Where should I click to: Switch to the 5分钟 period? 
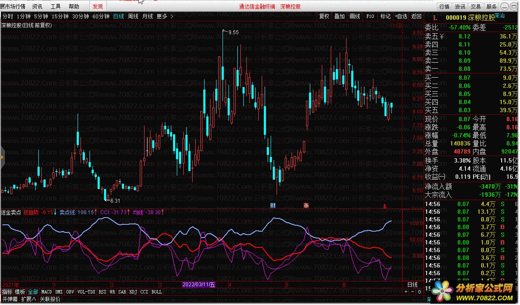pos(41,16)
